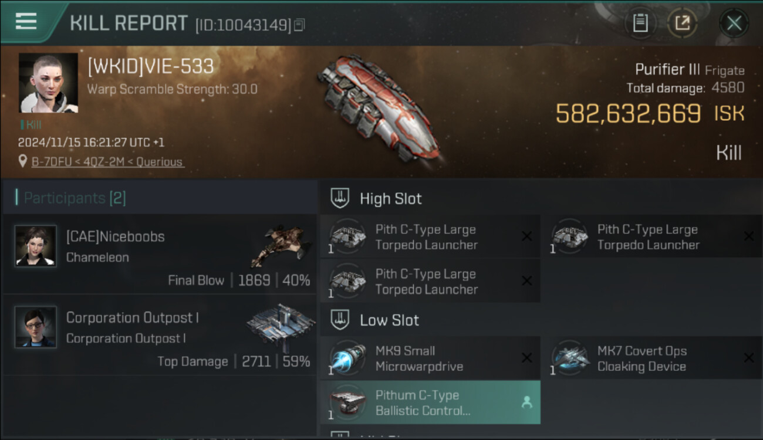Open the hamburger menu icon
763x440 pixels.
[x=26, y=22]
